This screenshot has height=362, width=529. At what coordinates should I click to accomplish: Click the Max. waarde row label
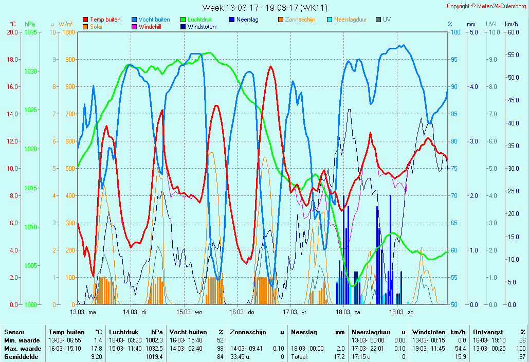[22, 349]
